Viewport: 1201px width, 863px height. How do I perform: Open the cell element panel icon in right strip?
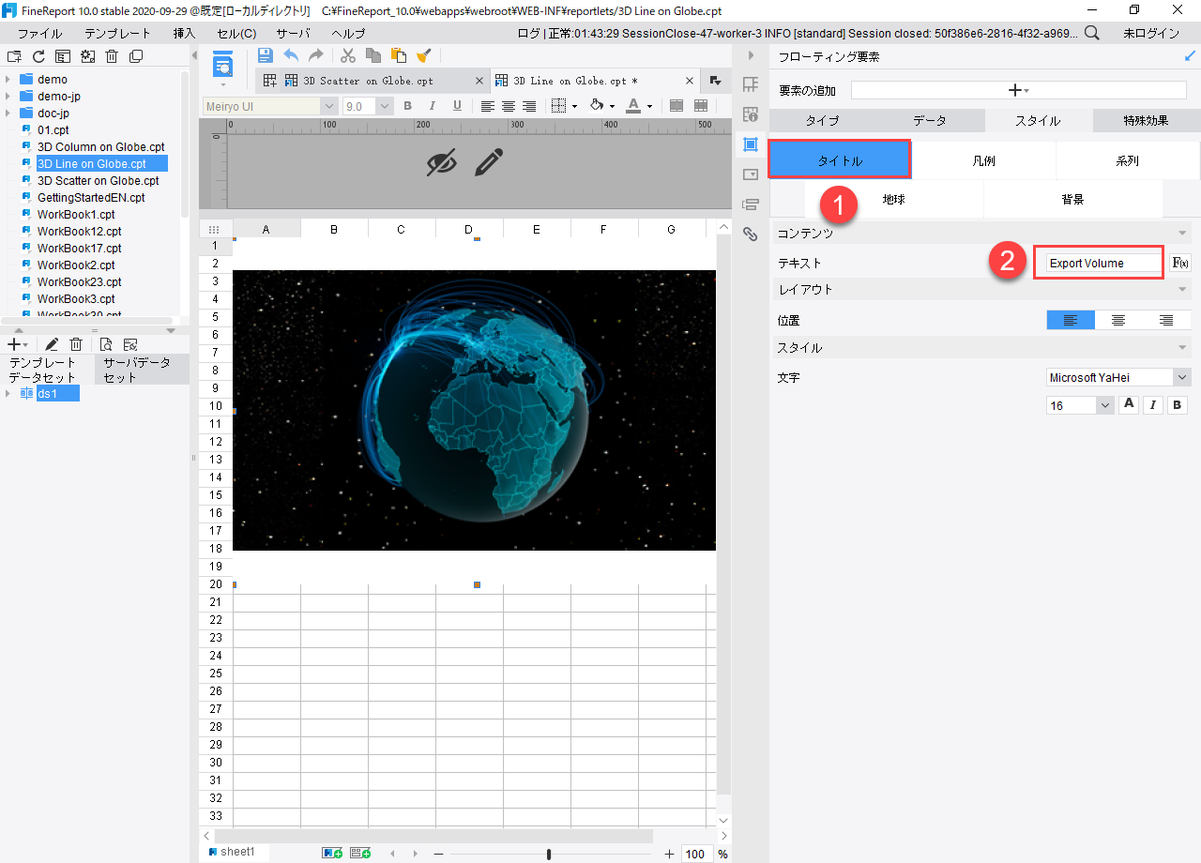751,85
